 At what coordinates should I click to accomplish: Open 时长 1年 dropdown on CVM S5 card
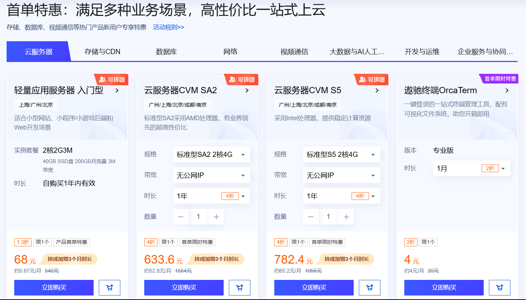coord(342,196)
